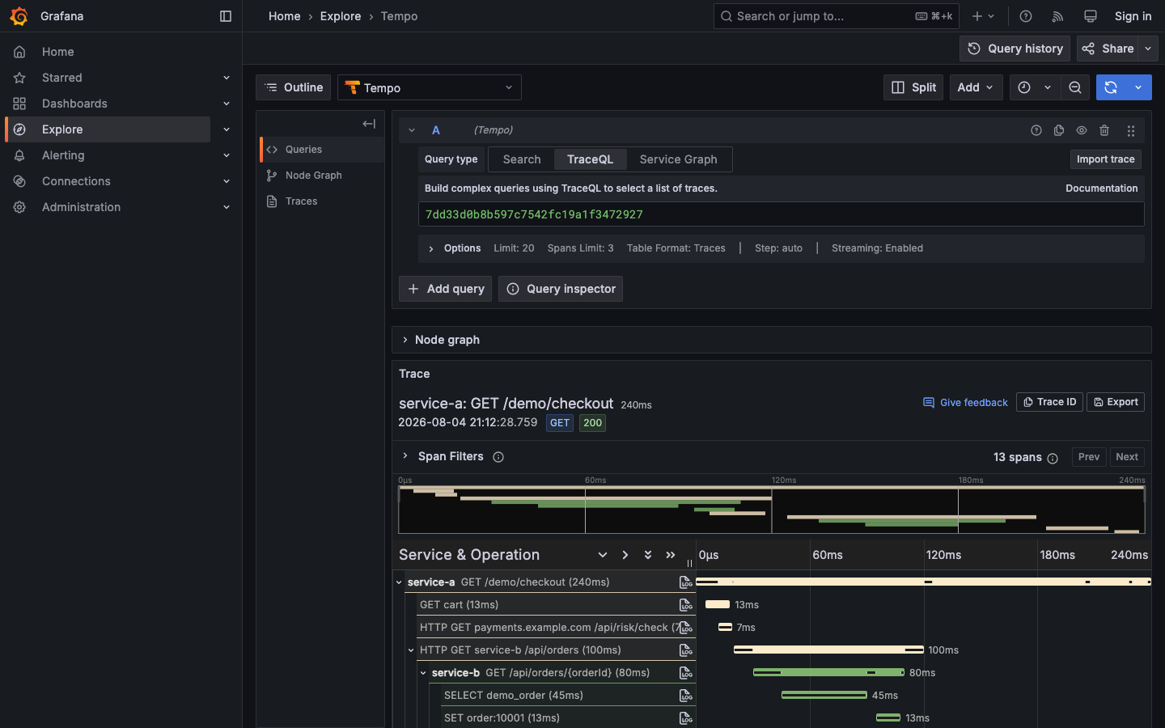Image resolution: width=1165 pixels, height=728 pixels.
Task: Copy the Trace ID button
Action: pyautogui.click(x=1049, y=402)
